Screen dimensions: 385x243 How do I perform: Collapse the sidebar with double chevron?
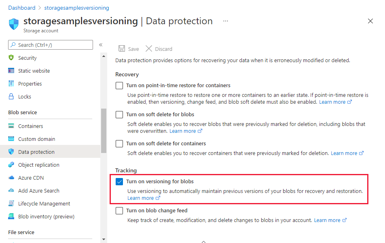(101, 45)
